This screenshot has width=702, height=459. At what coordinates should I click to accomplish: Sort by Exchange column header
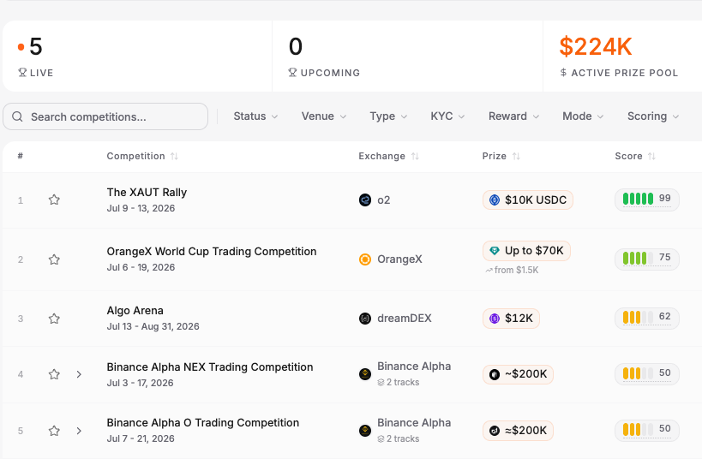click(x=388, y=156)
